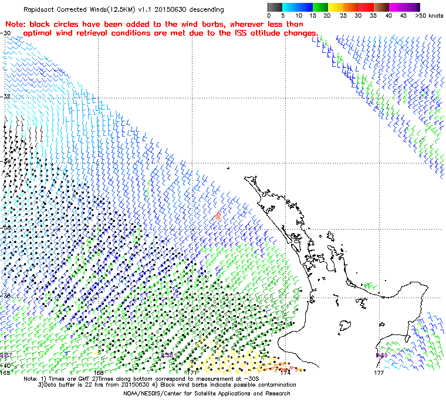This screenshot has width=446, height=403.
Task: Click the '20150630 descending' date in the title
Action: pos(191,9)
